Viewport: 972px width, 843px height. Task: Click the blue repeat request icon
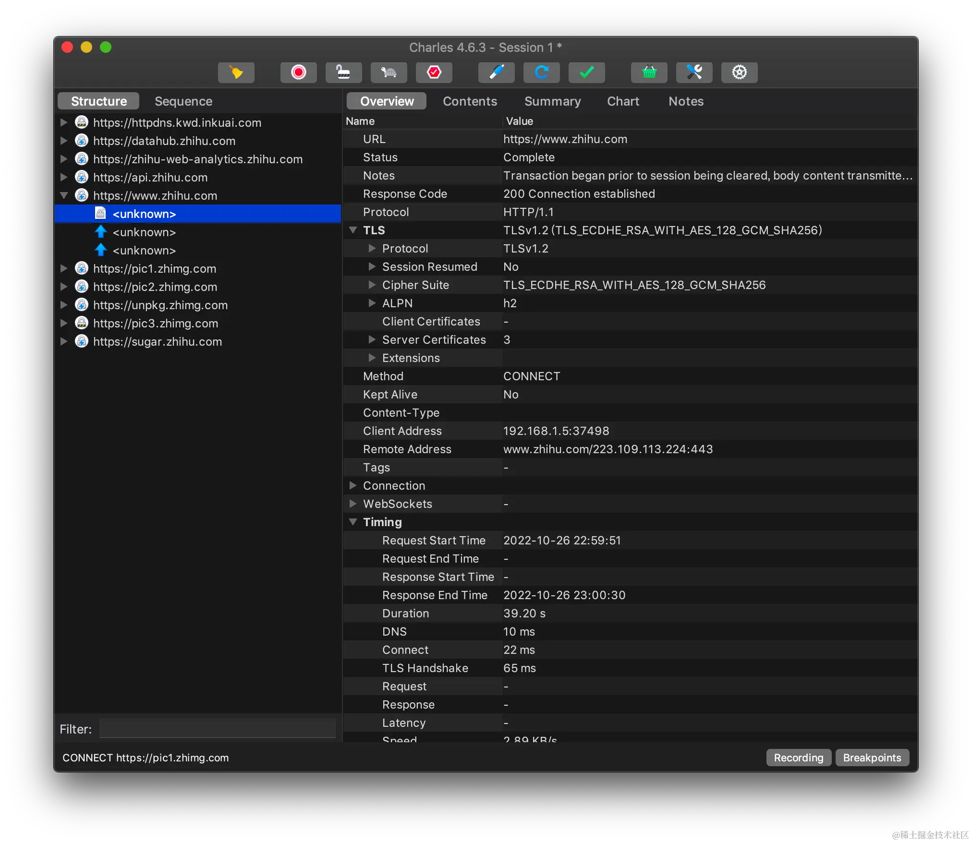pyautogui.click(x=541, y=72)
